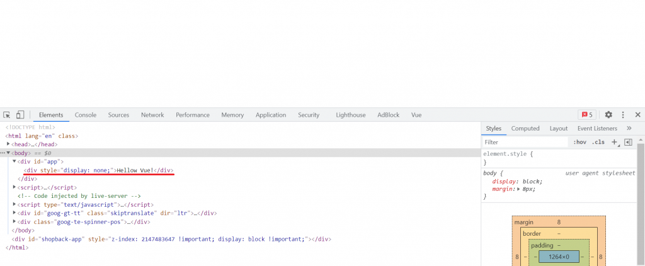645x266 pixels.
Task: Open the Performance tab
Action: click(x=193, y=115)
